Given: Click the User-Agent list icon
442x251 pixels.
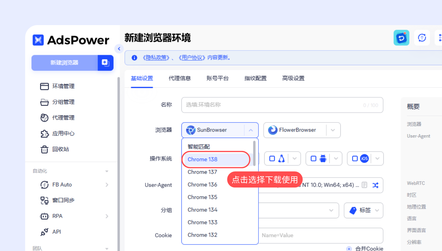Looking at the screenshot, I should point(364,185).
